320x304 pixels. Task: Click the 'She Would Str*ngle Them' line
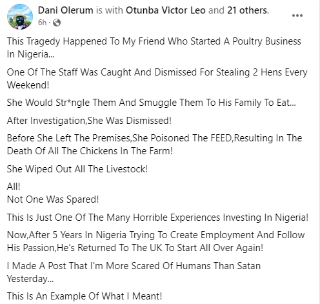pos(152,103)
